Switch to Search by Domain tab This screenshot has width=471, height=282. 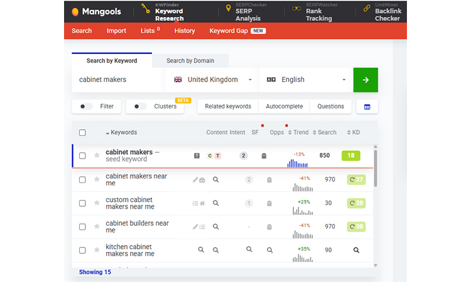[190, 61]
